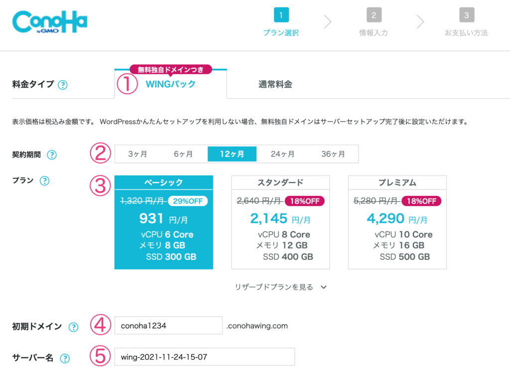Select the ベーシック plan card
The width and height of the screenshot is (510, 373).
point(163,222)
